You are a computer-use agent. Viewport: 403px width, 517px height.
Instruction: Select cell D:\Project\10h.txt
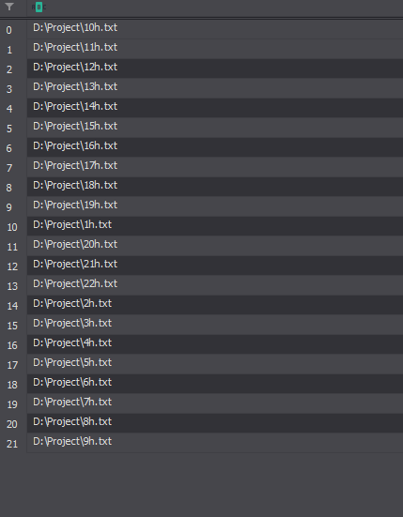click(x=215, y=29)
